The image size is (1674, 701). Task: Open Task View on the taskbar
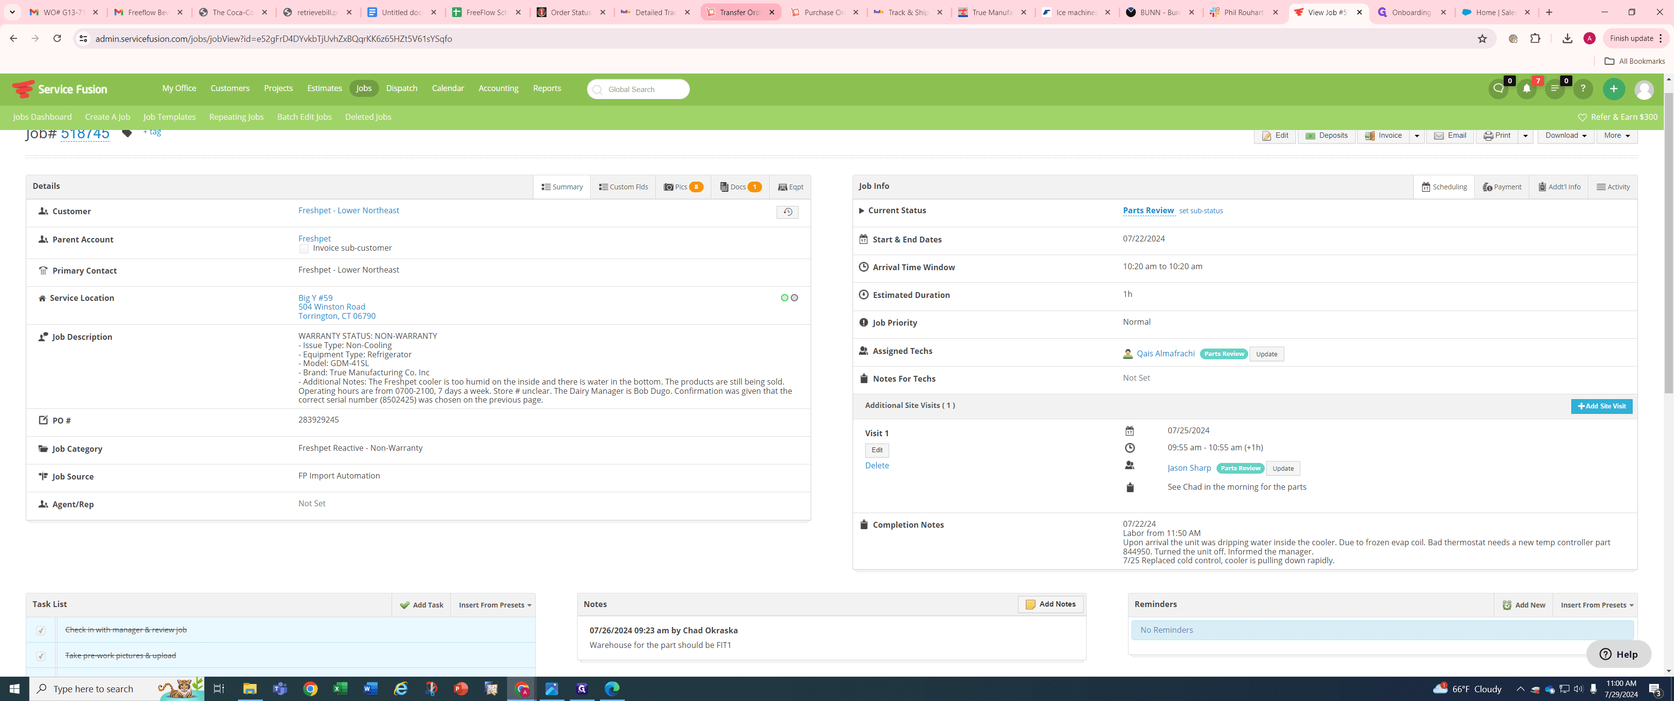(x=219, y=689)
